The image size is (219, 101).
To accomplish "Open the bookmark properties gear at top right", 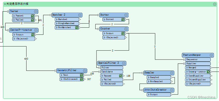I will [215, 4].
